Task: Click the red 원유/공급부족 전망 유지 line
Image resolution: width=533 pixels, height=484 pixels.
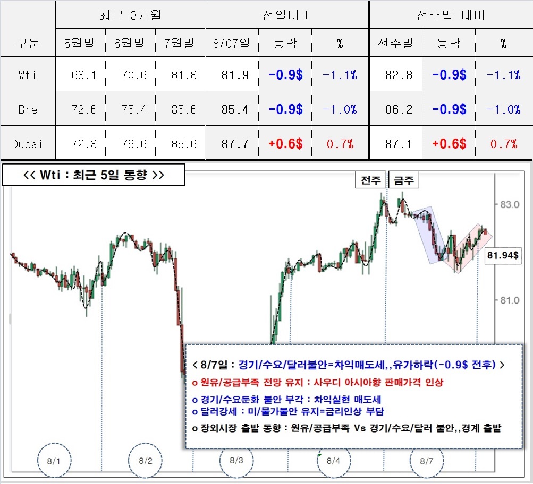Action: tap(318, 383)
